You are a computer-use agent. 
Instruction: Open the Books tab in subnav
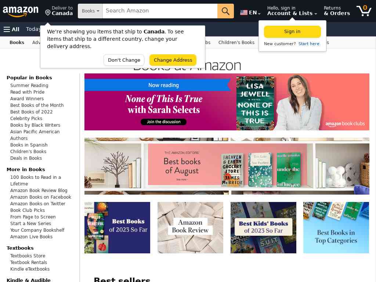click(17, 43)
